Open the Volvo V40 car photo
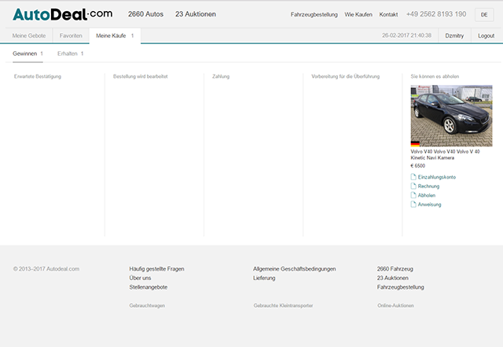Image resolution: width=503 pixels, height=347 pixels. click(451, 116)
